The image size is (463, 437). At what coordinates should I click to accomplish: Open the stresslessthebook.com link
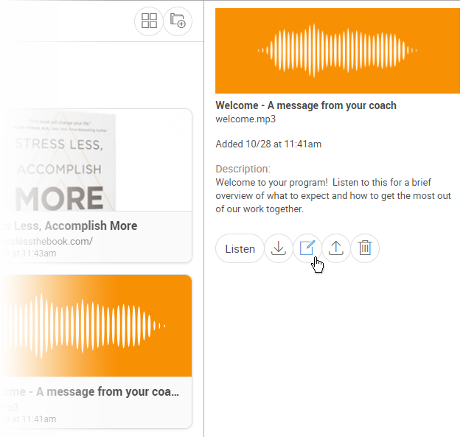pyautogui.click(x=46, y=242)
